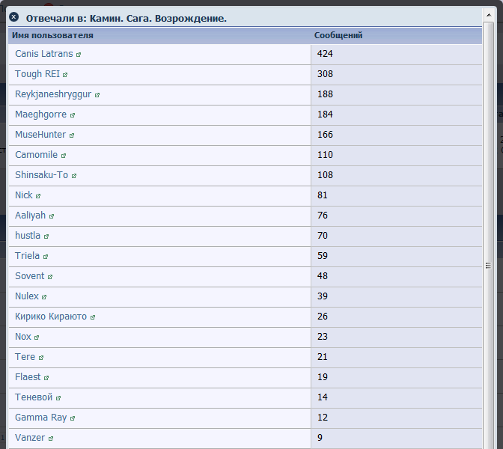Click the external icon after Maeghgorre
The width and height of the screenshot is (503, 449).
point(73,115)
